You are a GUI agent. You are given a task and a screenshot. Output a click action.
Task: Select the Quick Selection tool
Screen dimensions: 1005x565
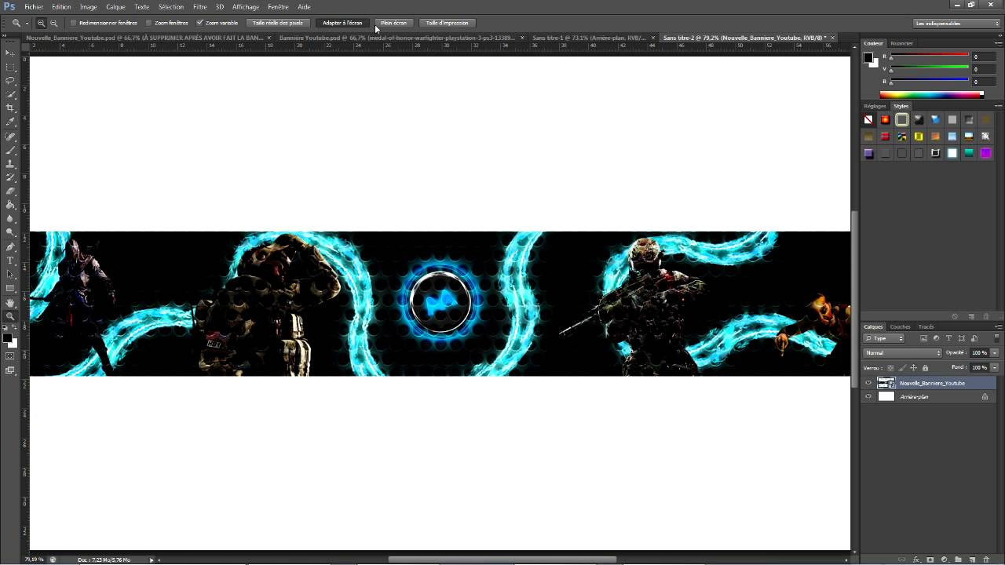(10, 94)
